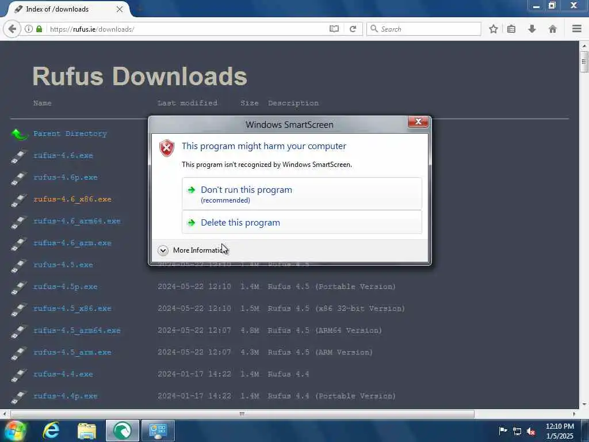The image size is (589, 442).
Task: Download rufus-4.4.exe link
Action: tap(63, 374)
